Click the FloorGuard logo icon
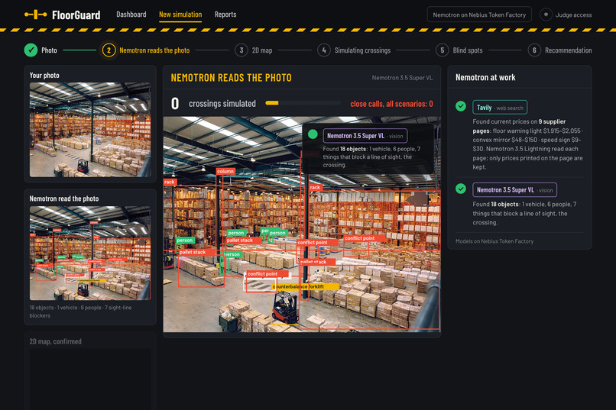This screenshot has width=616, height=410. click(x=35, y=15)
